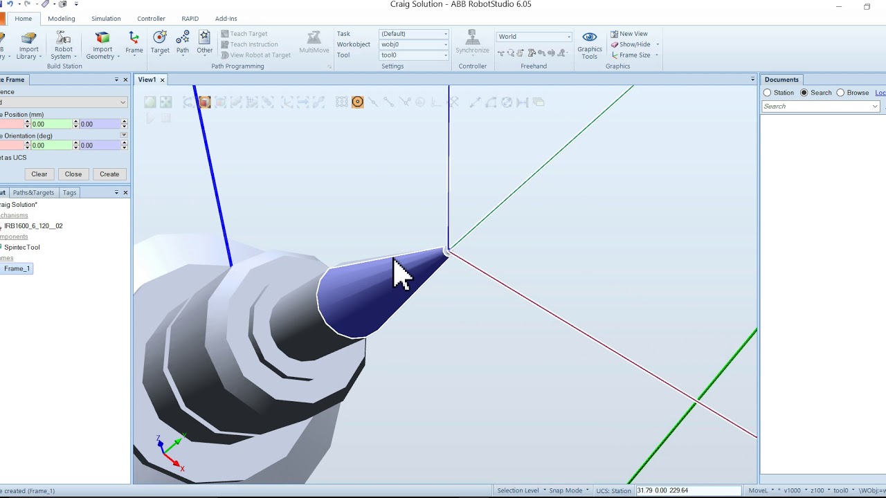Expand the Search box dropdown in Documents
This screenshot has height=498, width=886.
click(x=875, y=107)
